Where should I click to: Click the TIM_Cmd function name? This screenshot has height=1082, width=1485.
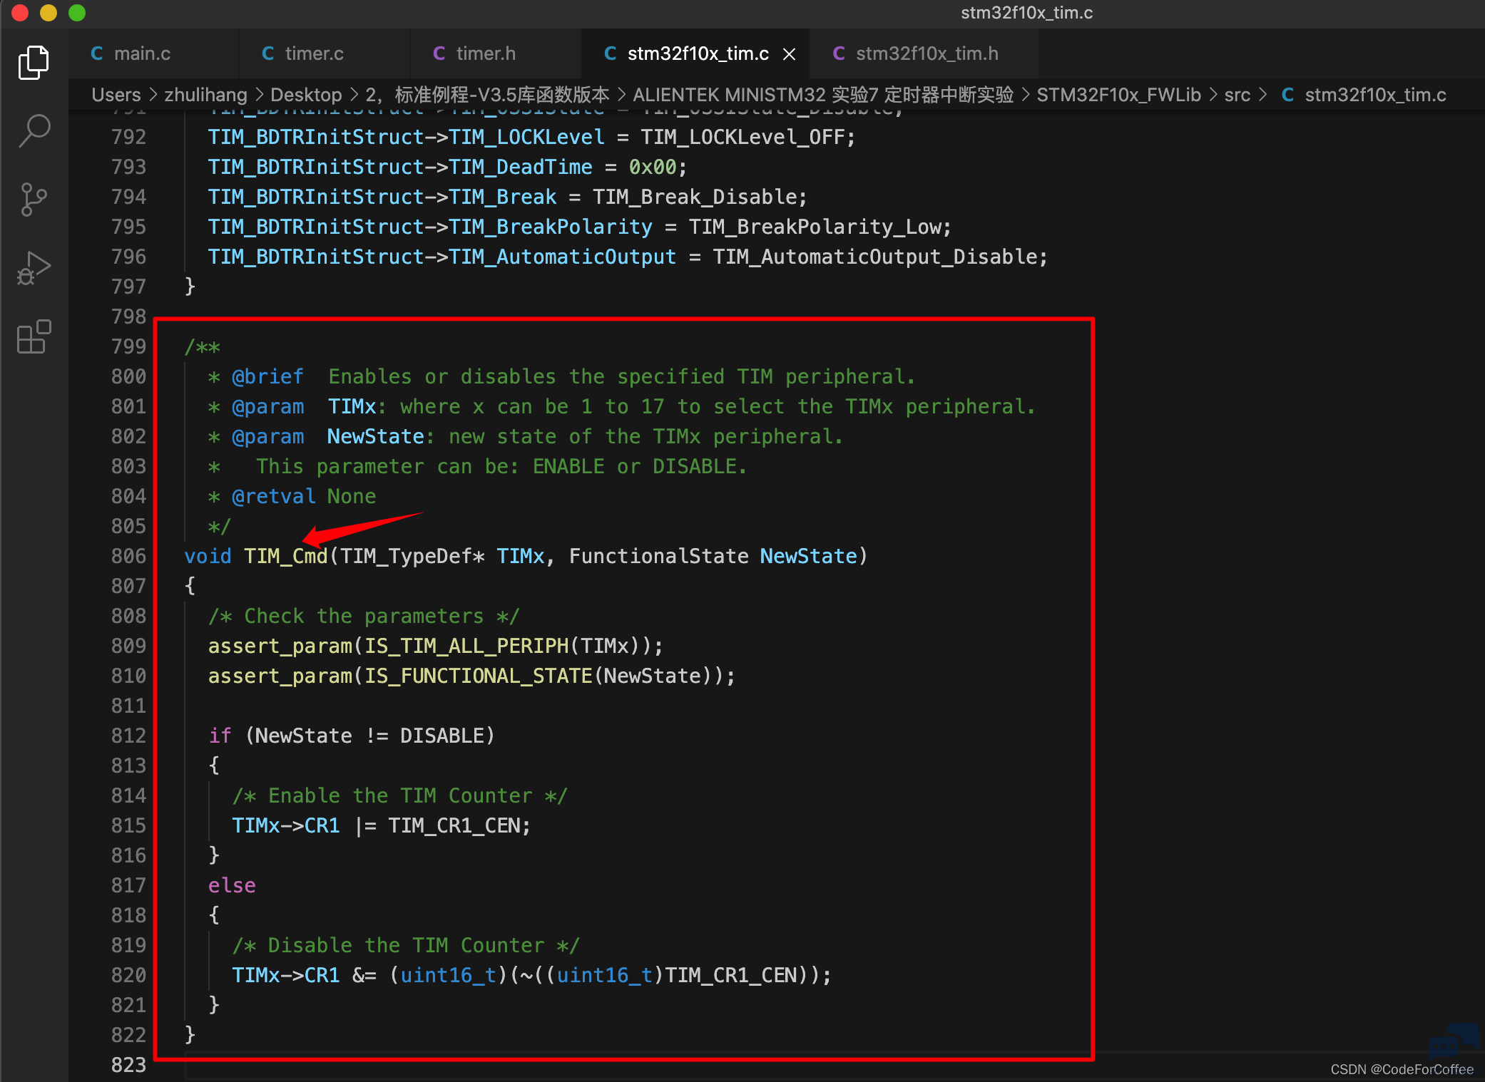[285, 556]
